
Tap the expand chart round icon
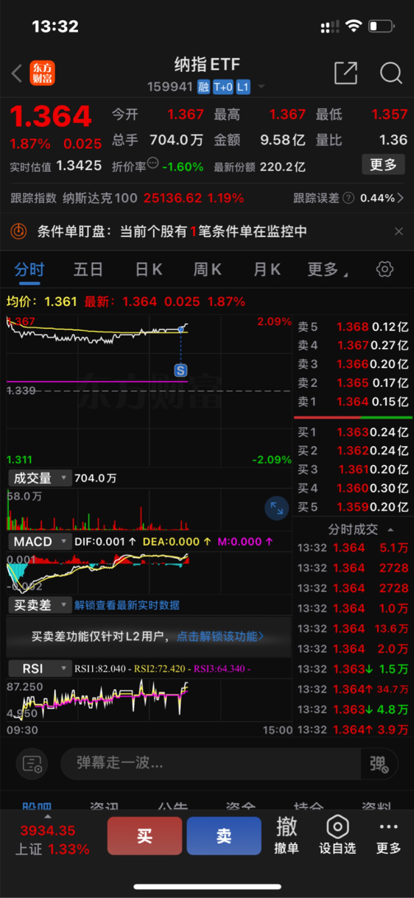tap(277, 508)
